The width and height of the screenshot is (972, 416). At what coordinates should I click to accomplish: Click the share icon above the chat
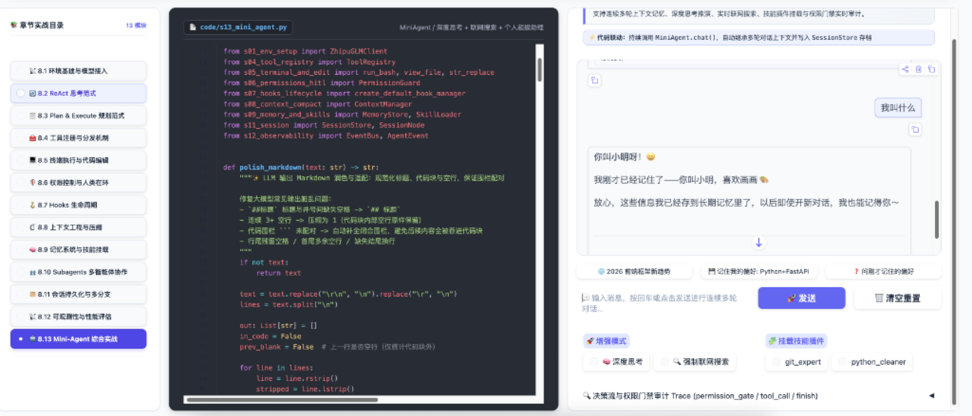click(905, 69)
